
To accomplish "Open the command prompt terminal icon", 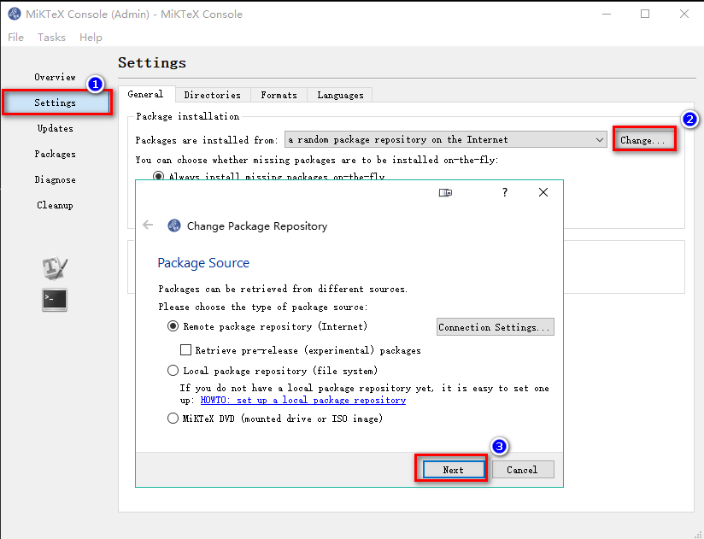I will point(55,299).
